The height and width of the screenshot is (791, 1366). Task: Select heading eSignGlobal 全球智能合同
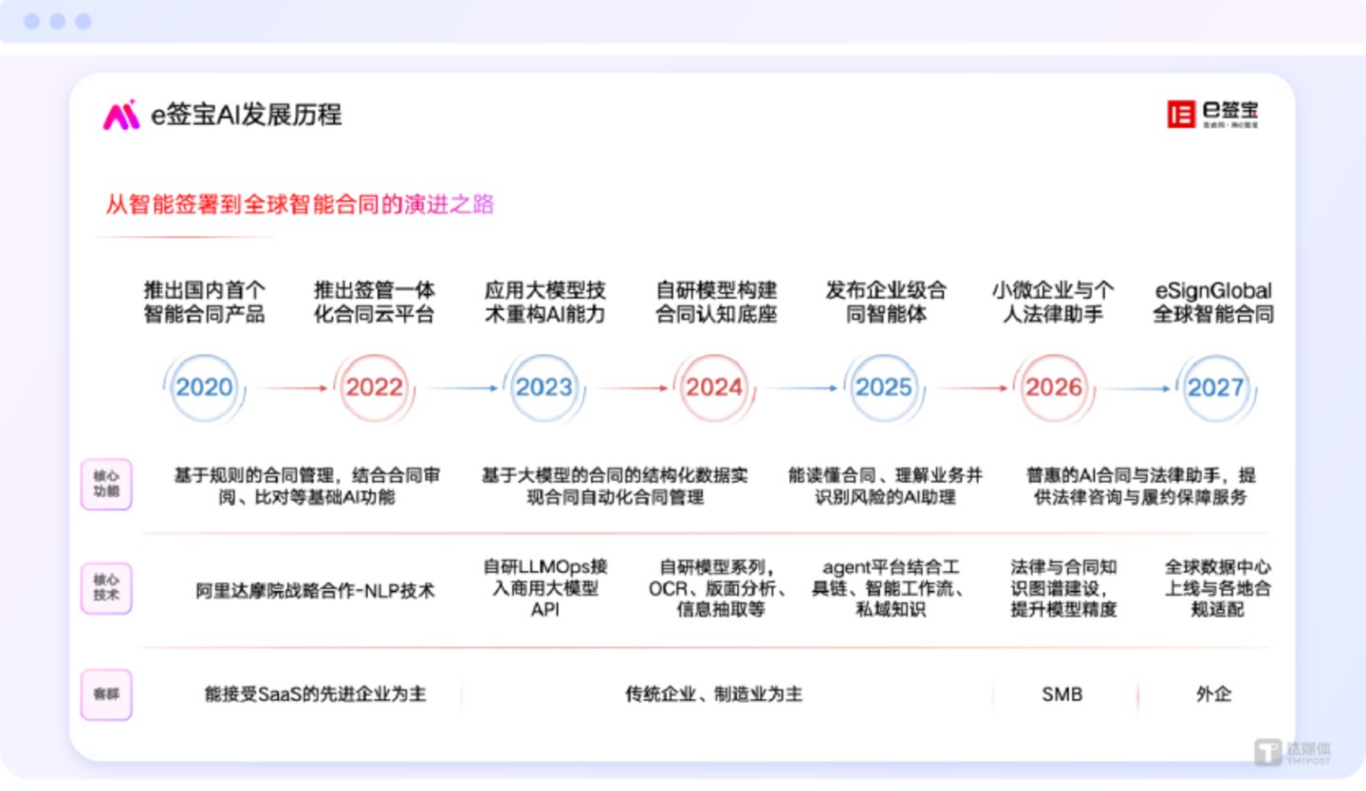click(x=1213, y=302)
